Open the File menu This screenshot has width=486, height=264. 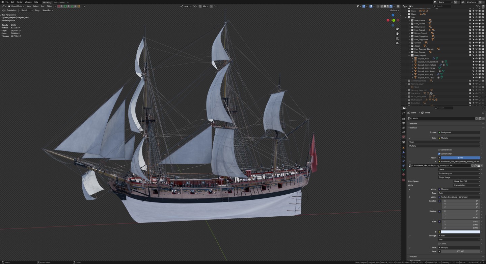[x=7, y=2]
